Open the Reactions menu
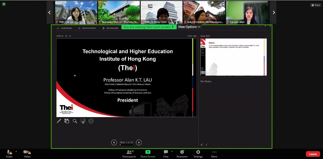 182,153
